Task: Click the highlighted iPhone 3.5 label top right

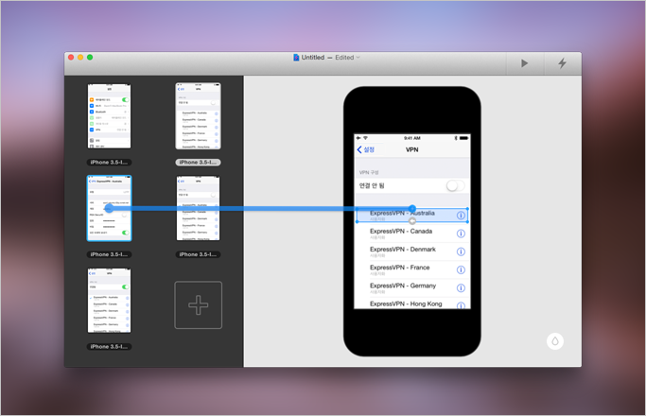Action: [x=199, y=163]
